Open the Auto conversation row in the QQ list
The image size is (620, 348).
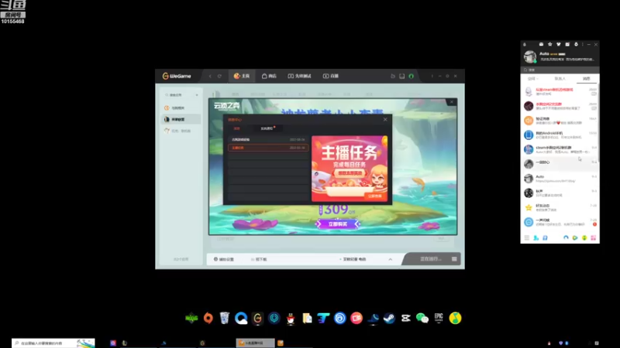pyautogui.click(x=559, y=179)
